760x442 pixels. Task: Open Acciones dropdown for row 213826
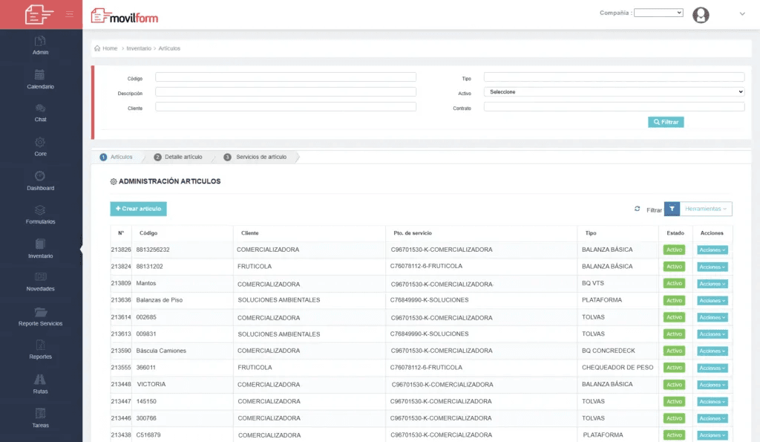pos(712,250)
